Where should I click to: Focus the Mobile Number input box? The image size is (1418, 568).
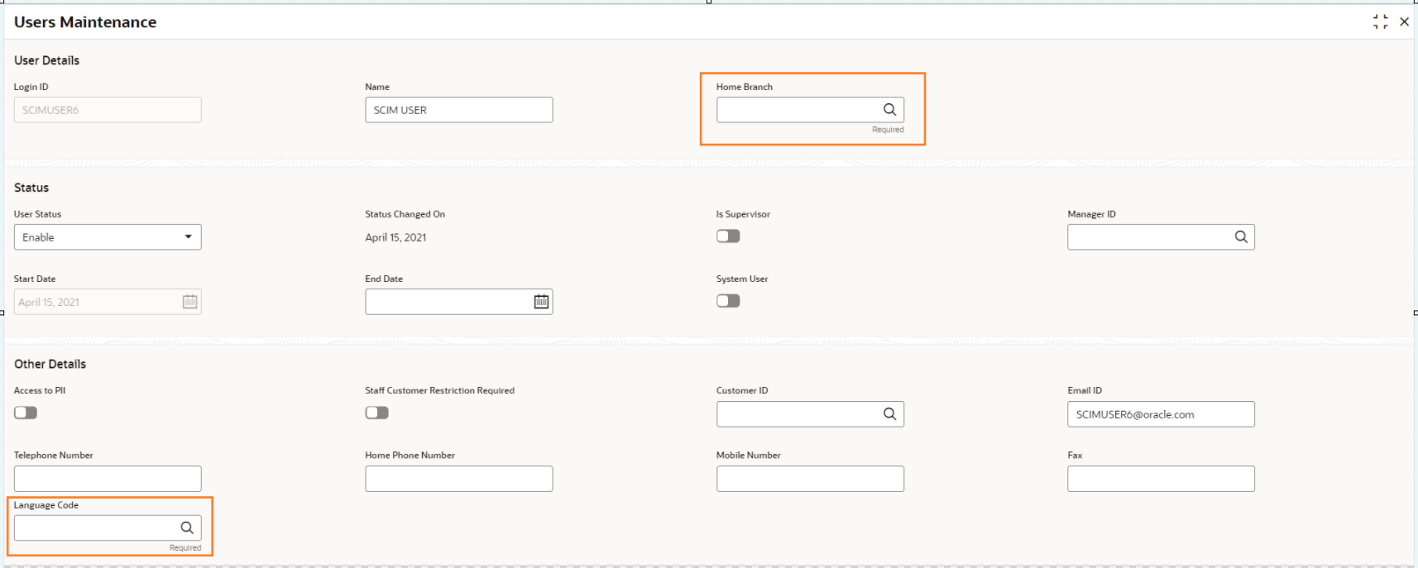coord(810,479)
